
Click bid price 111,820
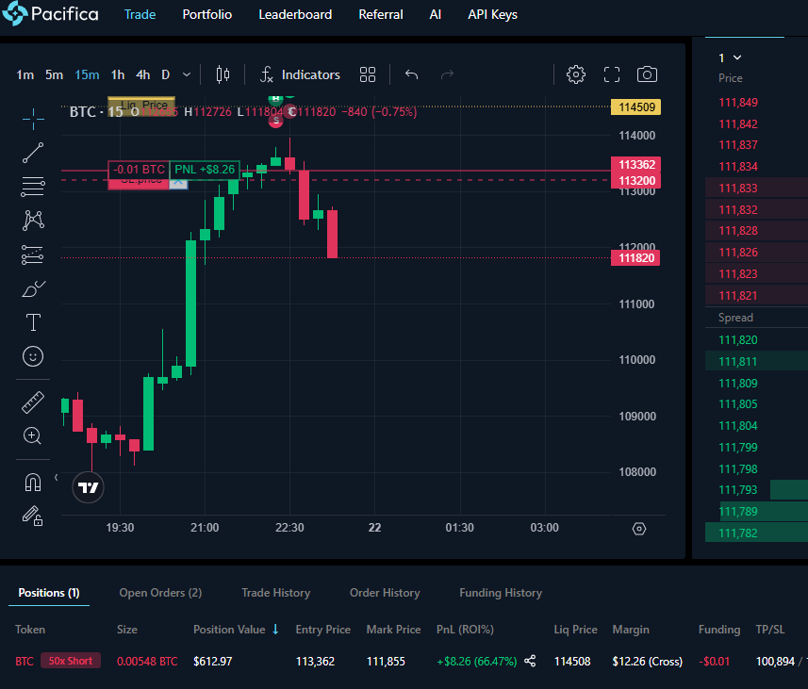pyautogui.click(x=738, y=340)
